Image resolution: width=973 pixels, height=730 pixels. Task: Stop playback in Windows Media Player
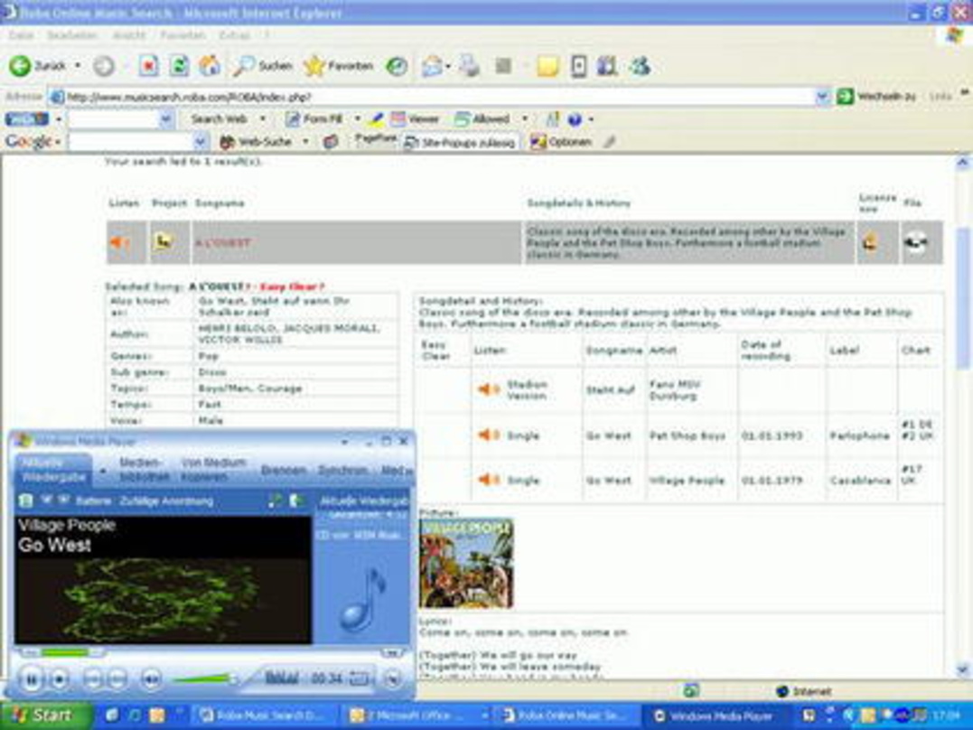click(59, 679)
